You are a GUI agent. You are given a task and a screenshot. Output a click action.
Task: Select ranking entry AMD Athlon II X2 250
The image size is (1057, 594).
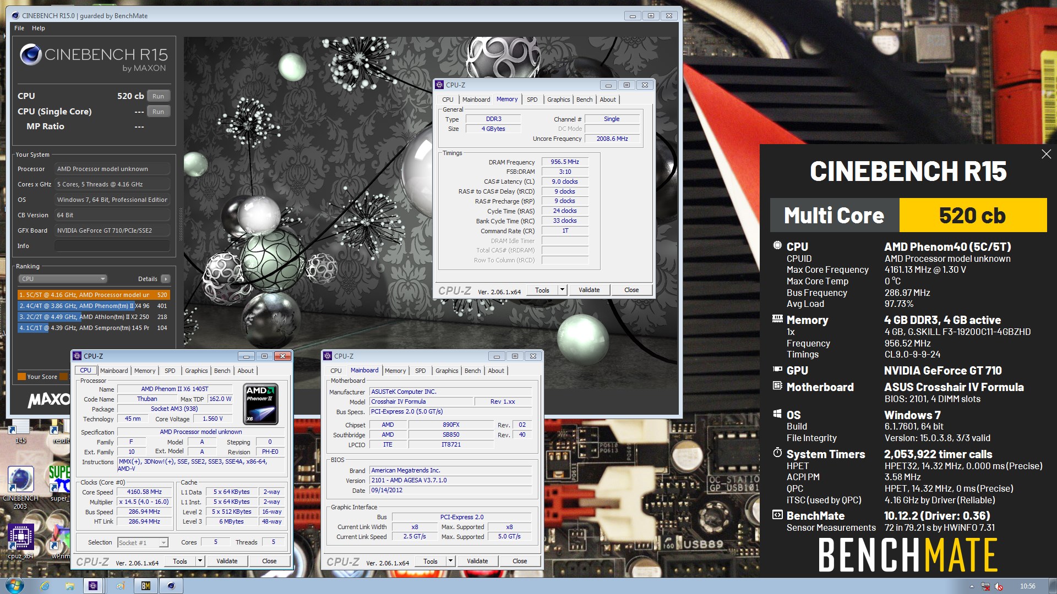click(94, 317)
